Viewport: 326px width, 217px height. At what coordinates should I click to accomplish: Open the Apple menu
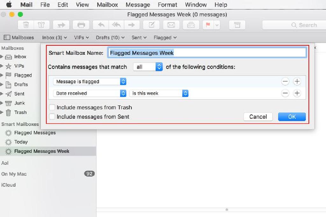pyautogui.click(x=9, y=4)
